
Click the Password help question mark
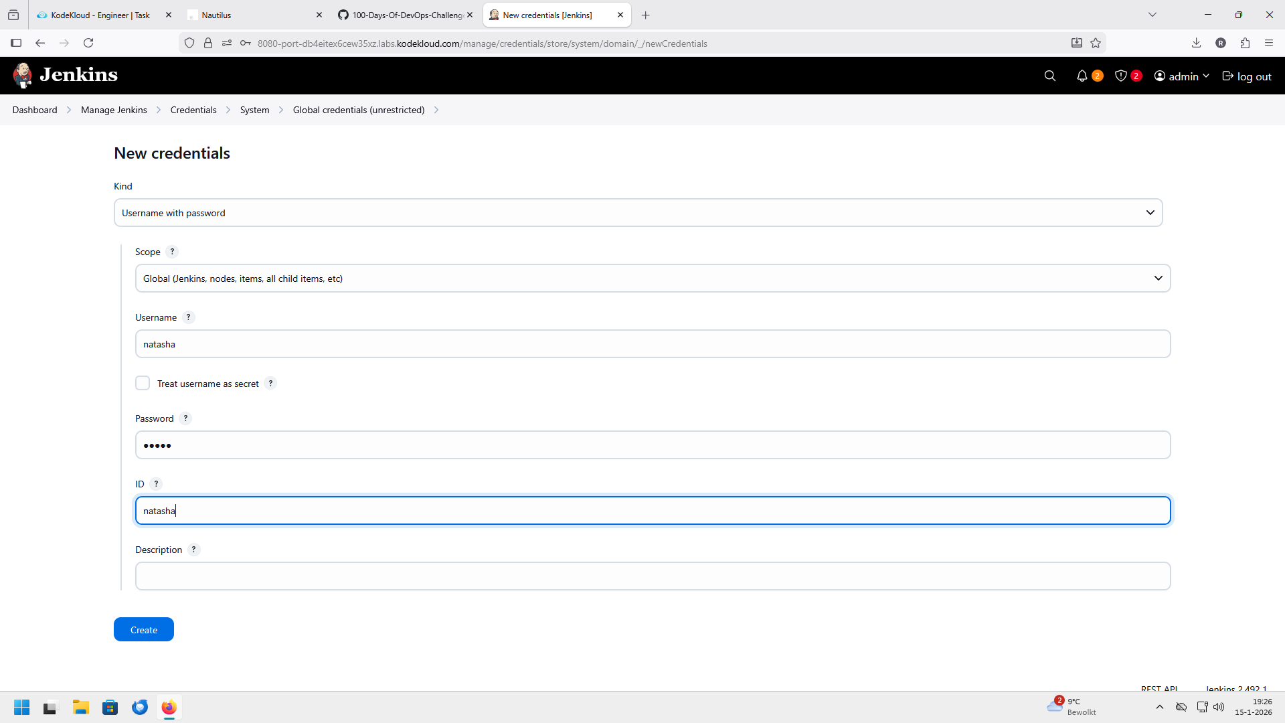(x=185, y=418)
